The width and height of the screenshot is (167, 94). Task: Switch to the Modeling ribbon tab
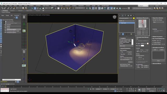[5, 11]
